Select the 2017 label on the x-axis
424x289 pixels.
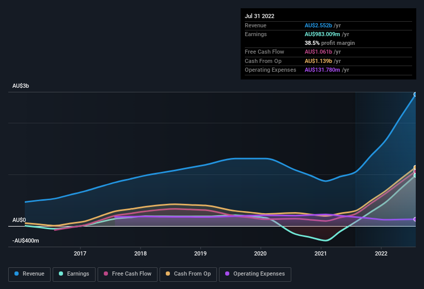pyautogui.click(x=80, y=253)
